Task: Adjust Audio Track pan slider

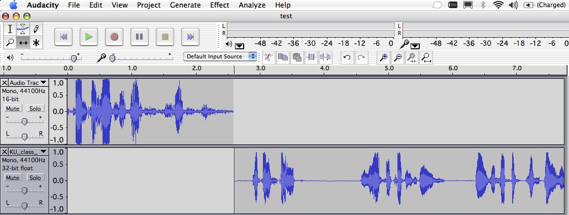Action: [24, 137]
